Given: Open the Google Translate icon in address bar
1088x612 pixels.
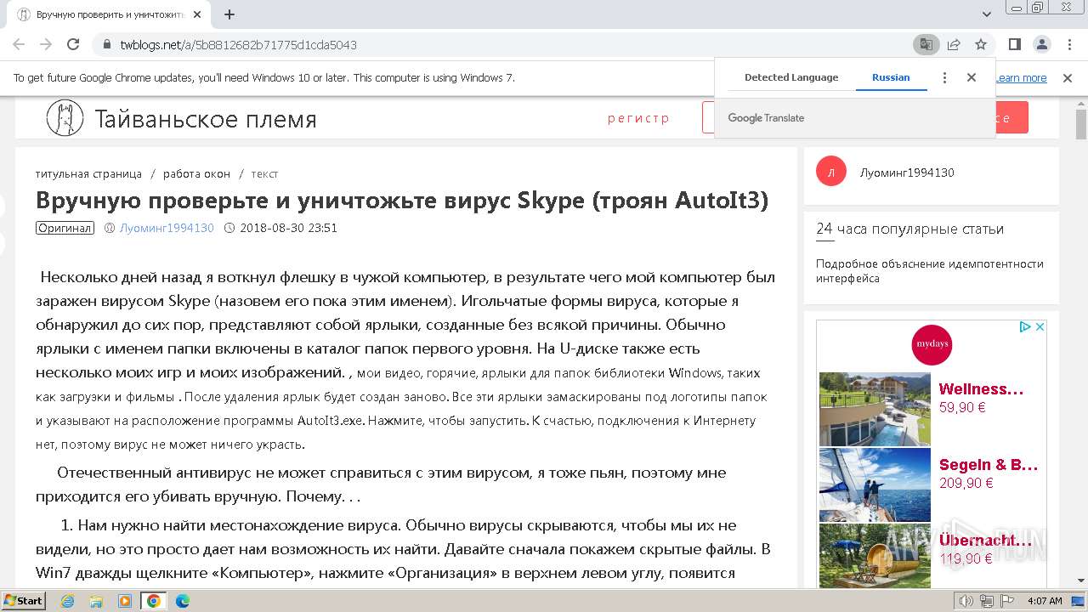Looking at the screenshot, I should tap(926, 44).
